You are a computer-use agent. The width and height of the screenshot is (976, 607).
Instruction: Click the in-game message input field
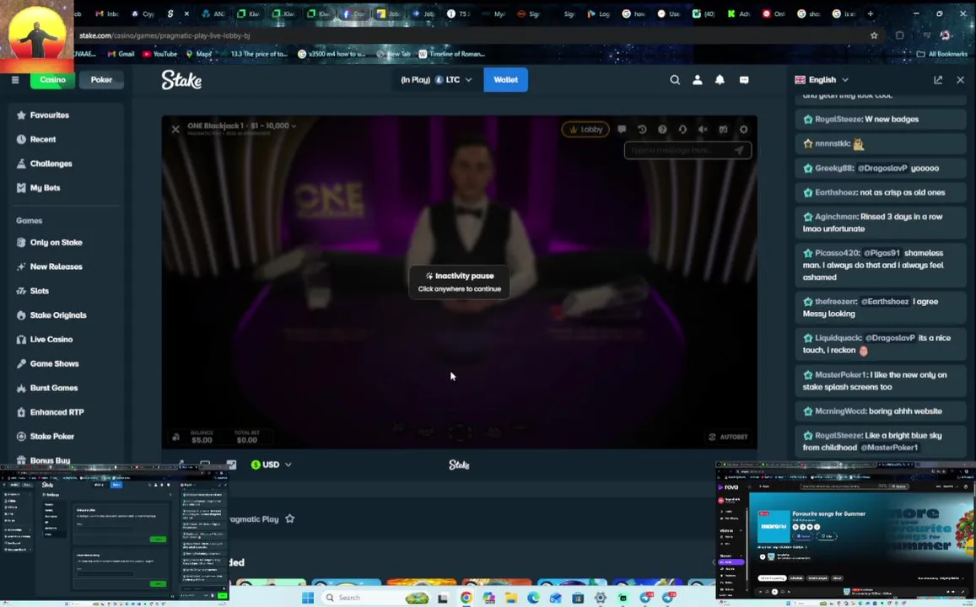(x=688, y=150)
